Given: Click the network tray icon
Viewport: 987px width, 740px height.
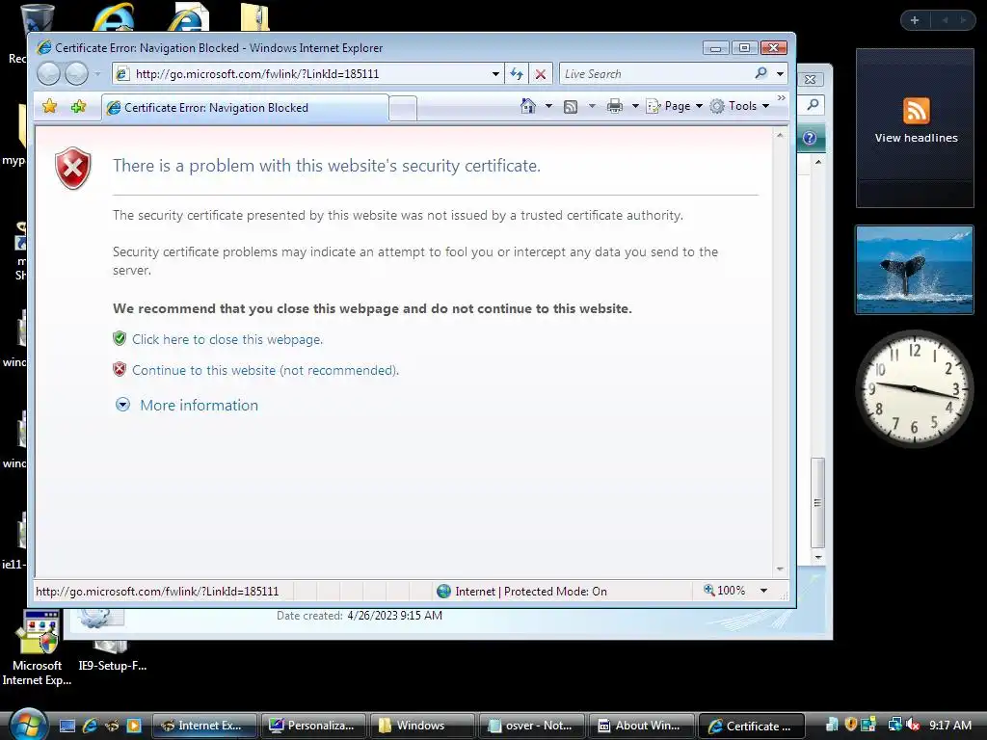Looking at the screenshot, I should coord(894,725).
